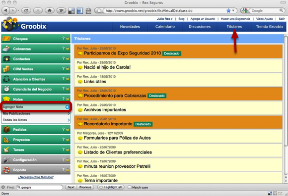Click the plus icon beside Agregar Nota
The image size is (288, 196).
[x=67, y=107]
